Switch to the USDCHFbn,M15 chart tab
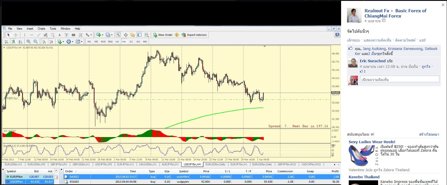Image resolution: width=447 pixels, height=185 pixels. click(x=311, y=164)
